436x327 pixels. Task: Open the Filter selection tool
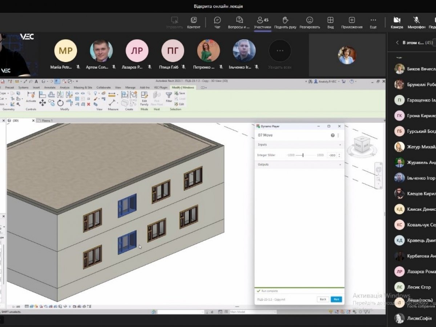pos(169,97)
